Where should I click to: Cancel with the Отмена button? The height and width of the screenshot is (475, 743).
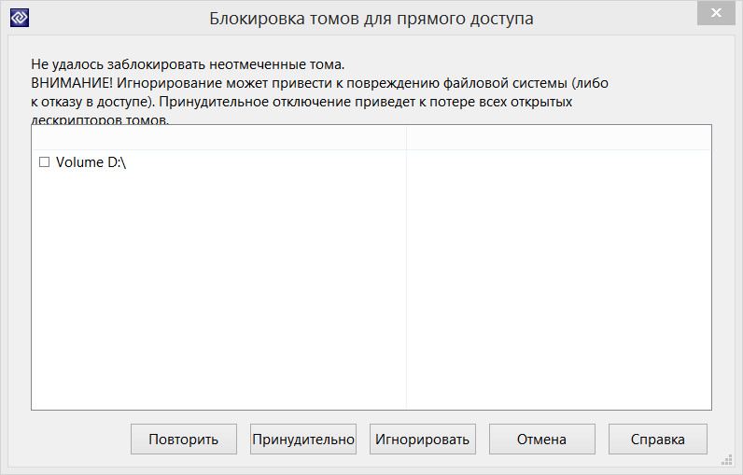click(x=542, y=440)
